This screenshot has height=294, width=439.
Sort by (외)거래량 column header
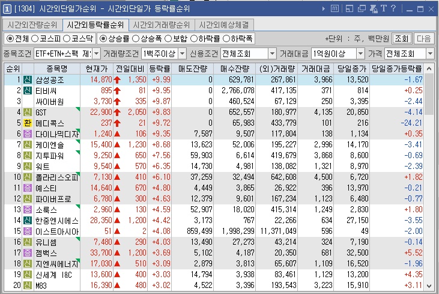pos(277,69)
